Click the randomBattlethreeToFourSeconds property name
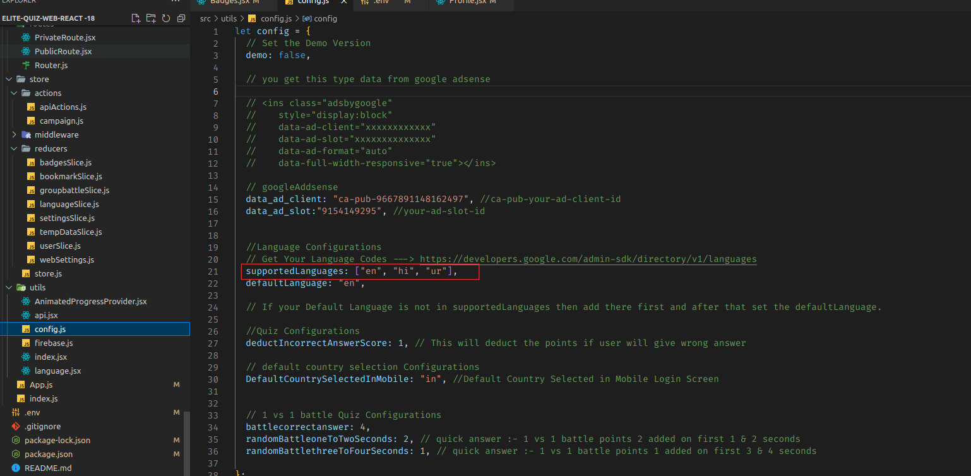The width and height of the screenshot is (971, 476). [327, 451]
